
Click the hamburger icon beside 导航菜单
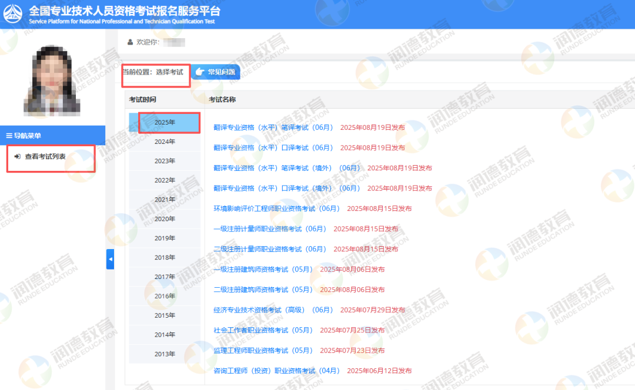(9, 136)
